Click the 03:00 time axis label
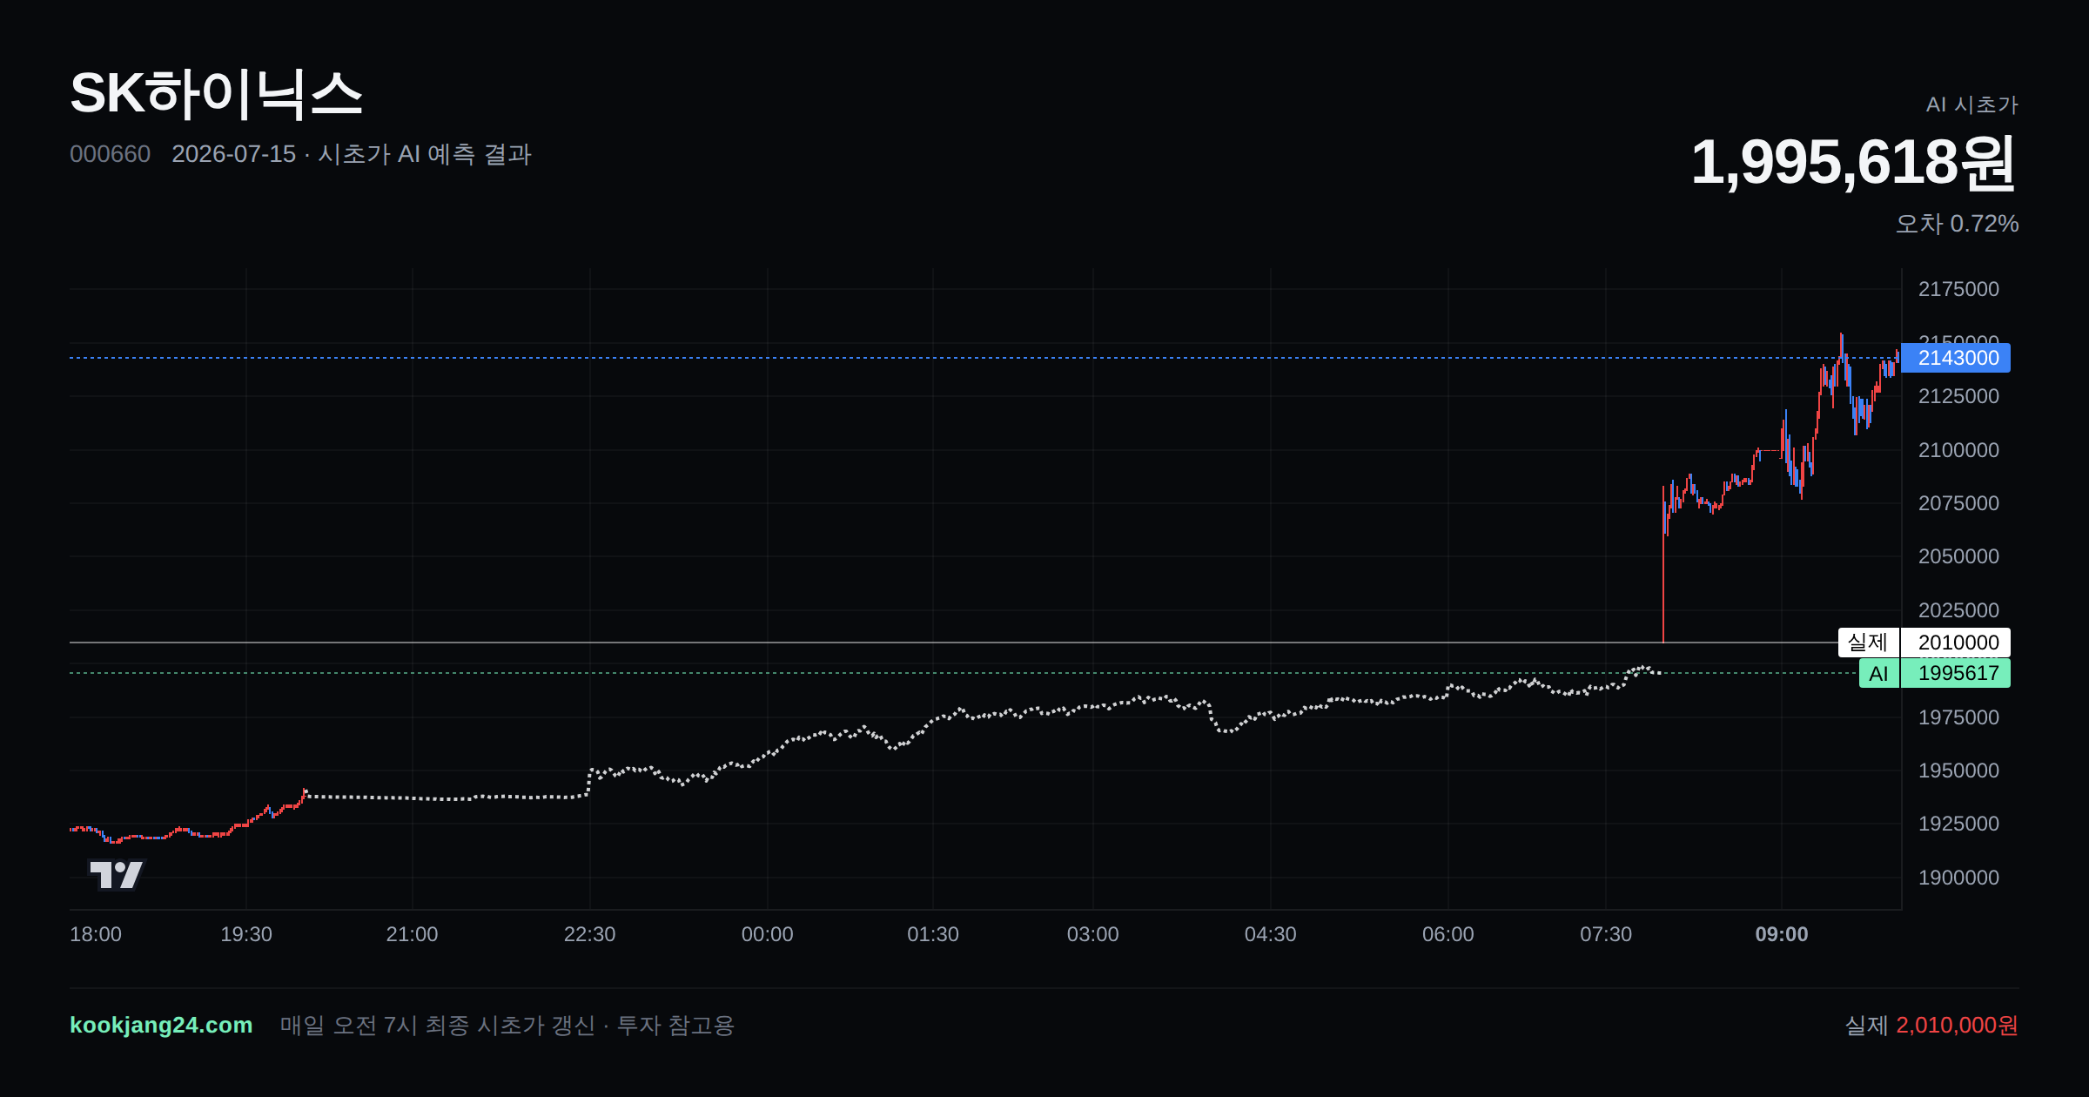This screenshot has width=2089, height=1097. click(x=1093, y=934)
